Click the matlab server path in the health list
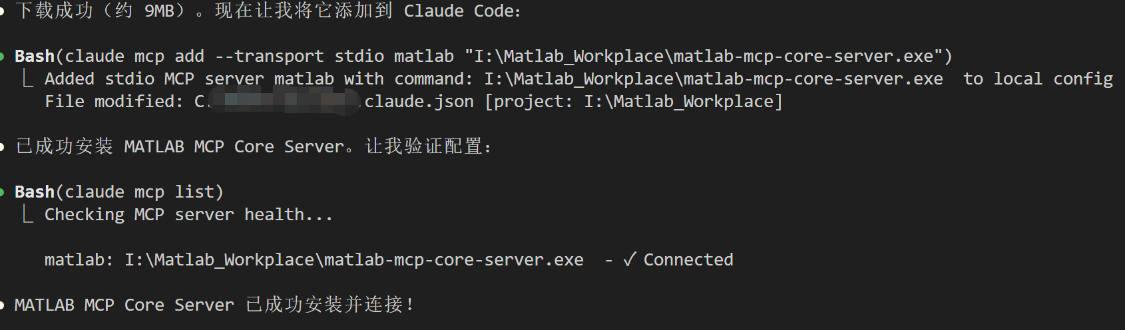The image size is (1125, 330). pos(353,259)
